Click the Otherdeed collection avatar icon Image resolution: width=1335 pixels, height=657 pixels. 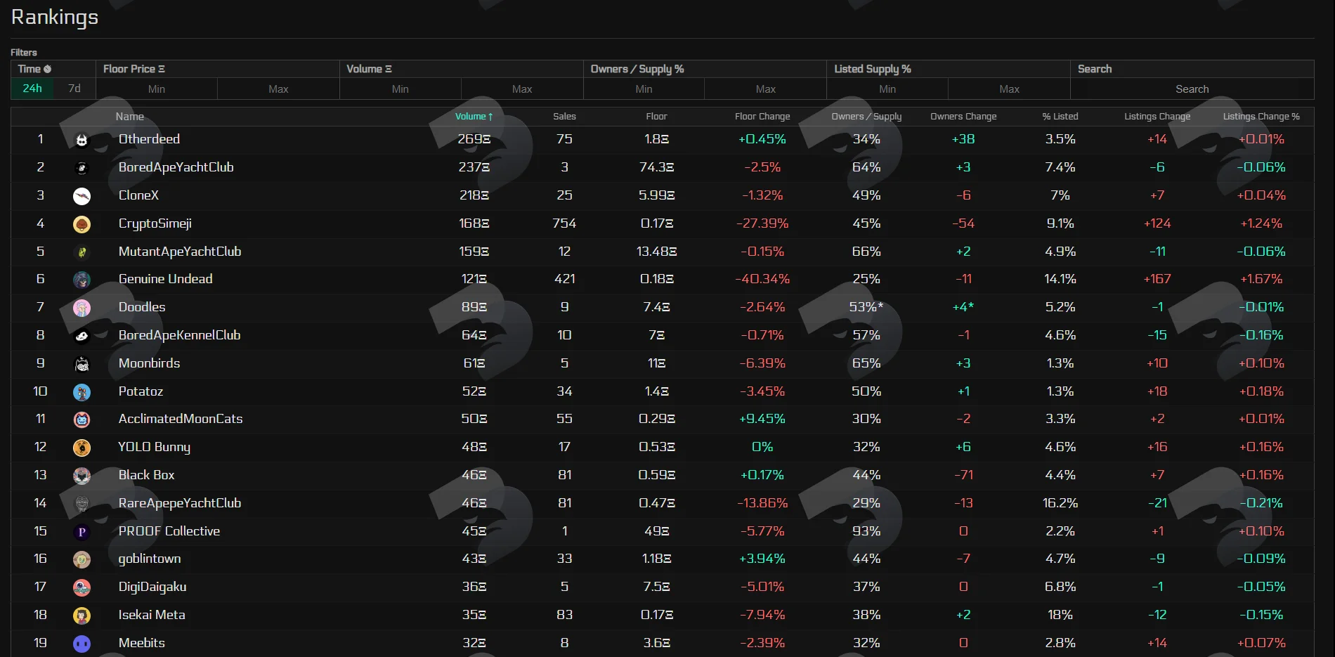82,141
